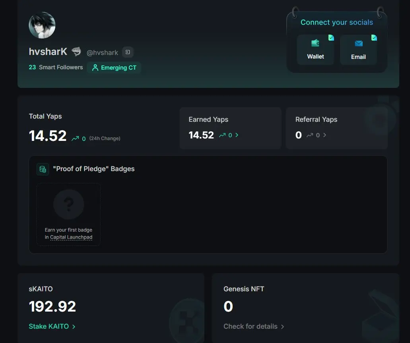Click the "Proof of Pledge" Badges title
The height and width of the screenshot is (343, 410).
tap(93, 169)
